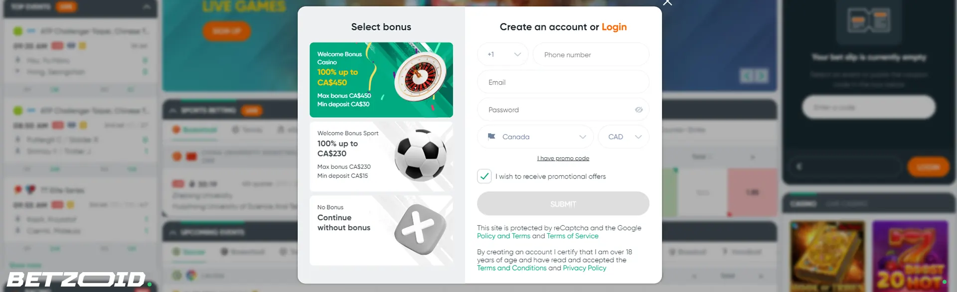This screenshot has height=292, width=957.
Task: Click the Canada flag icon in country selector
Action: click(x=491, y=137)
